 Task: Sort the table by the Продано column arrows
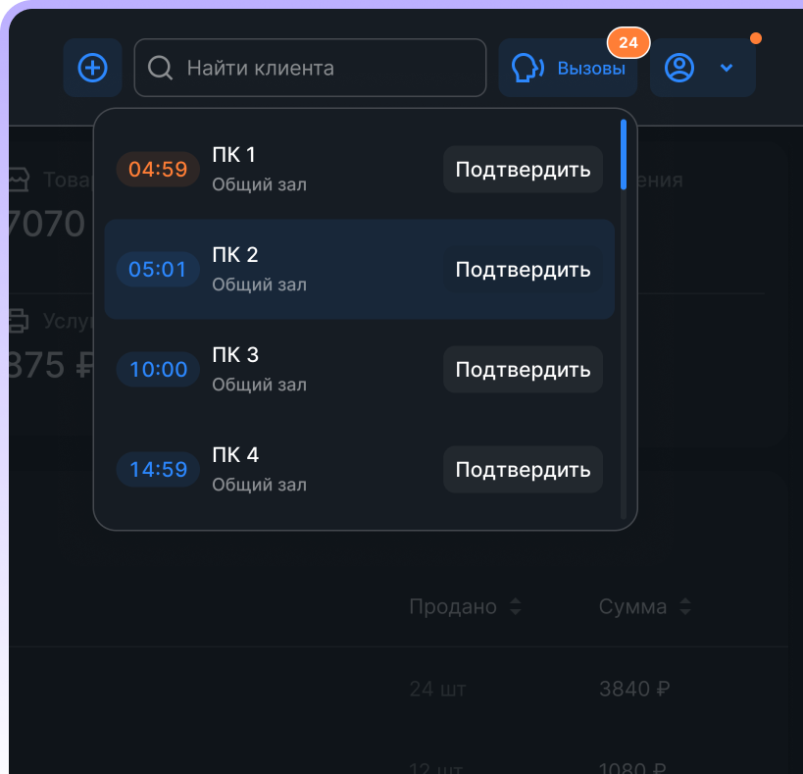click(x=514, y=606)
